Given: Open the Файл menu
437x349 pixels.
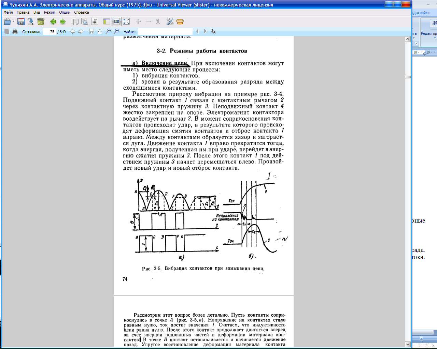Looking at the screenshot, I should tap(8, 12).
